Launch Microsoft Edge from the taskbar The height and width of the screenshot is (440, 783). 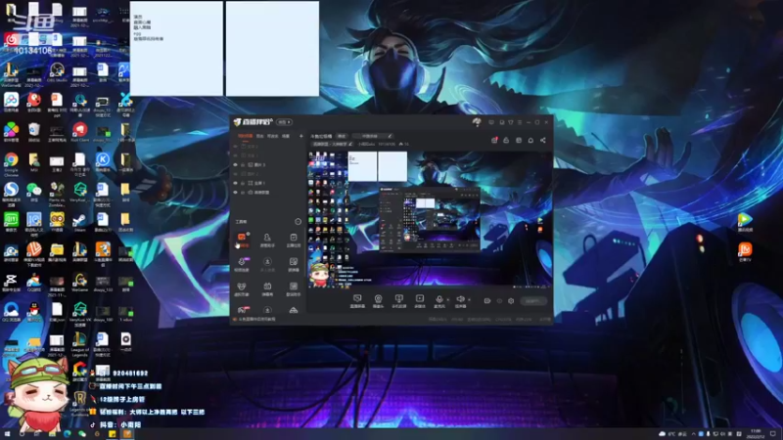coord(67,434)
